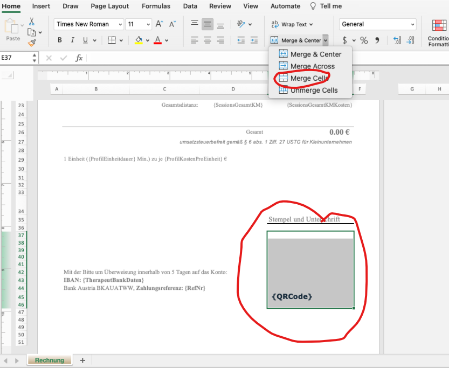Click the accounting dollar format icon
This screenshot has width=449, height=368.
345,40
